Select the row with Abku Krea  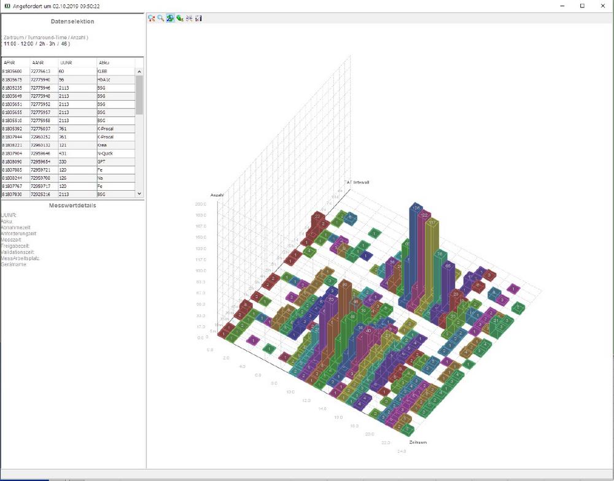point(68,145)
